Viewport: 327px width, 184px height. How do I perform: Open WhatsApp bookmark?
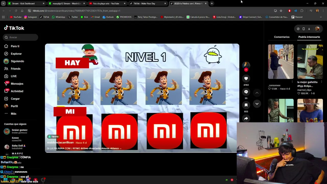coord(58,17)
